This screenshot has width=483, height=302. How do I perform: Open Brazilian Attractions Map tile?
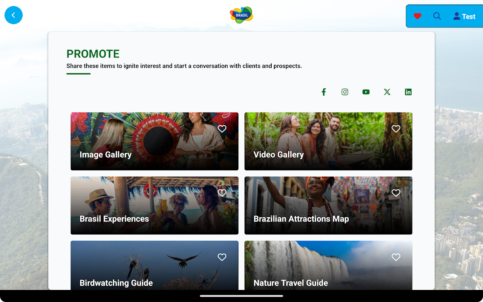(328, 205)
